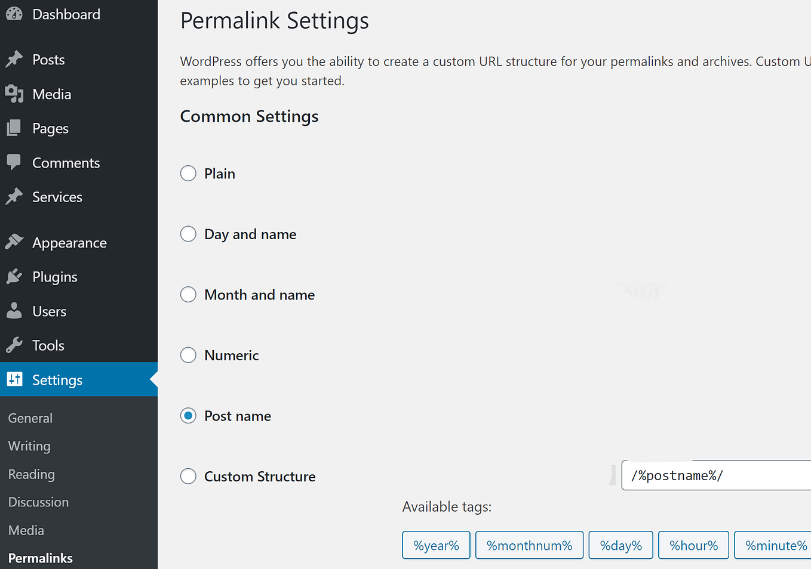Click the Appearance paintbrush icon
Screen dimensions: 811x569
coord(14,242)
